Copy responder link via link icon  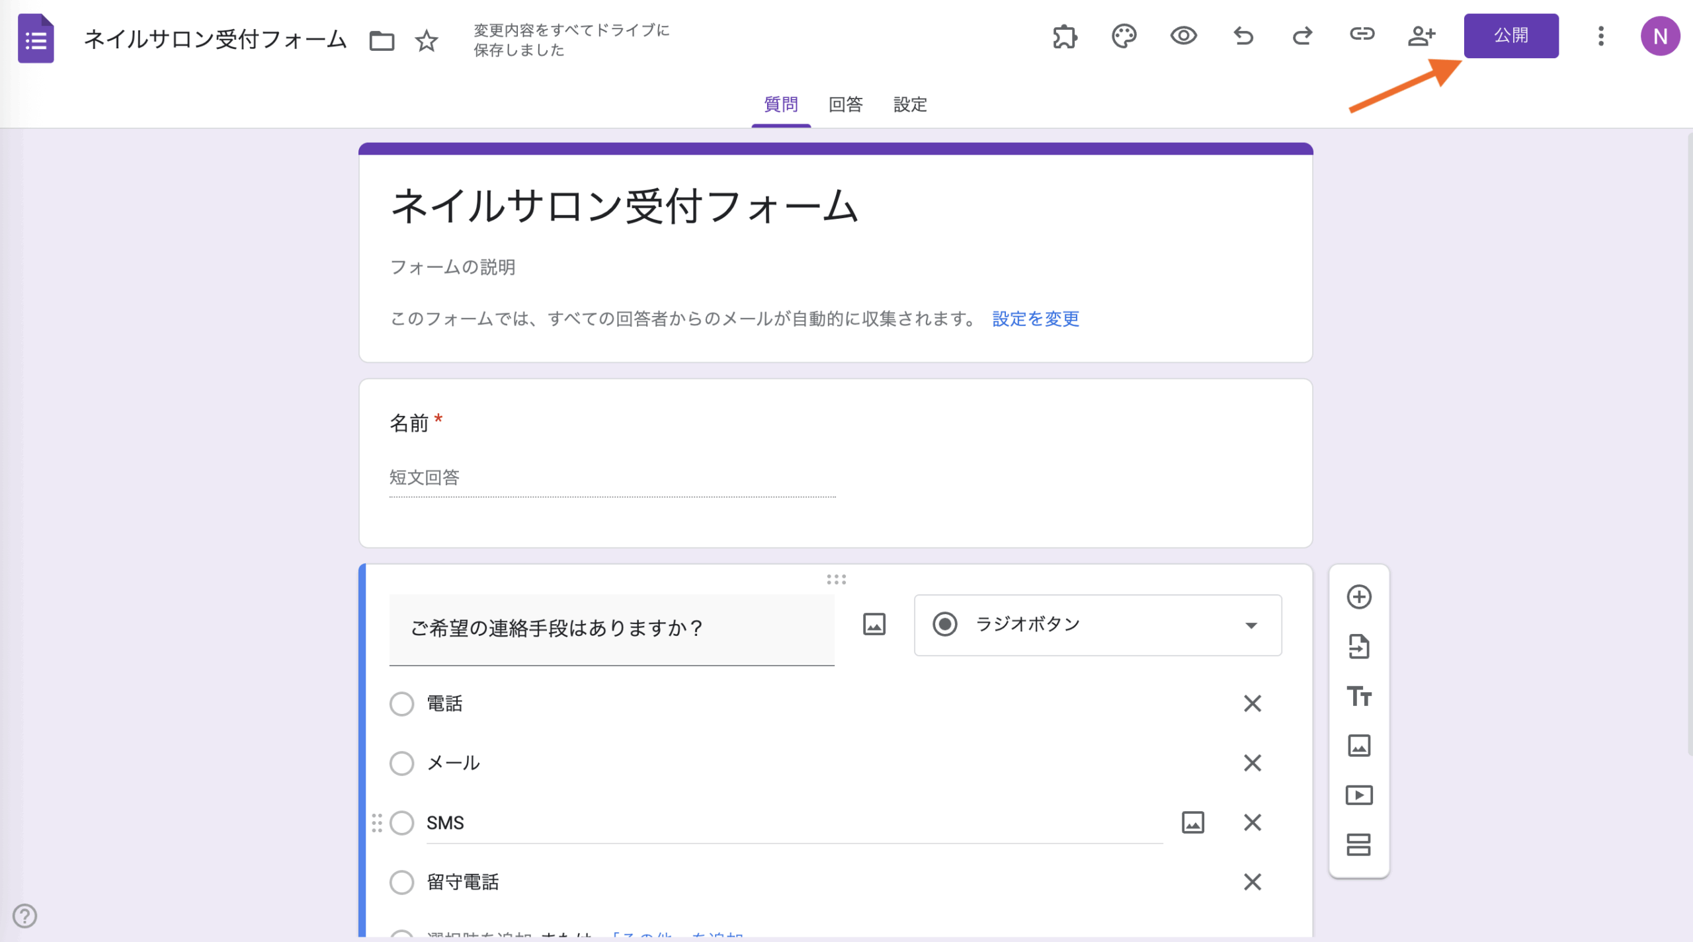coord(1362,34)
